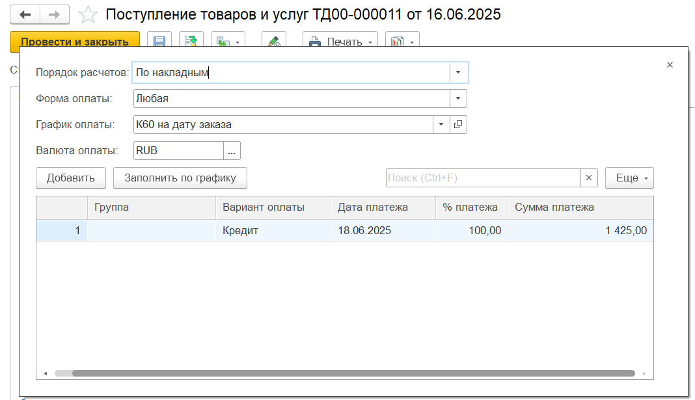Click the back navigation arrow
The image size is (695, 400).
25,14
